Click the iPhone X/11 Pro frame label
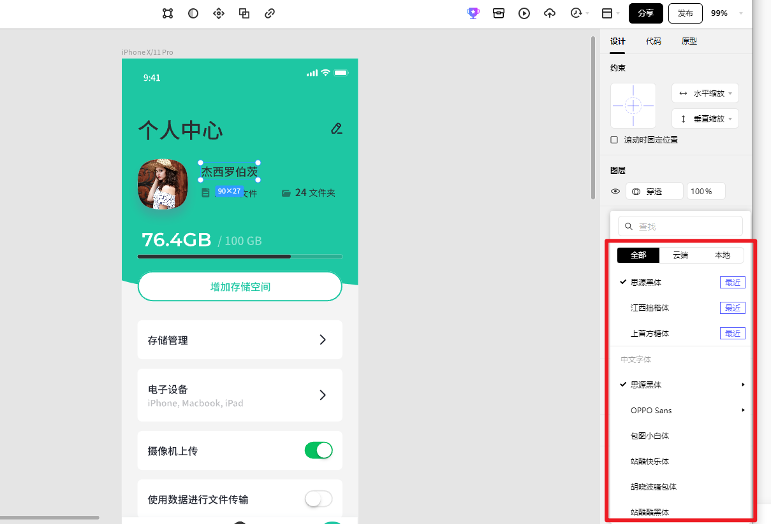Viewport: 771px width, 524px height. pos(147,52)
